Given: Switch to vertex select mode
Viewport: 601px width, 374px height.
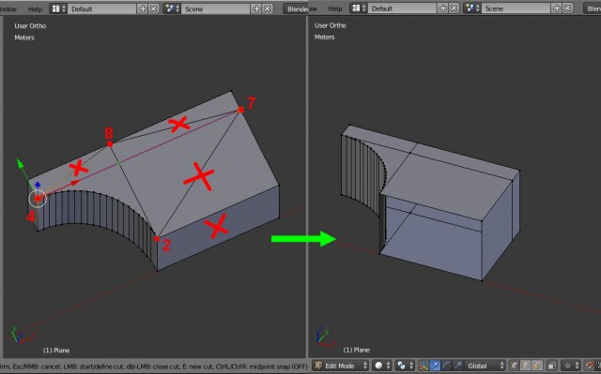Looking at the screenshot, I should pyautogui.click(x=515, y=366).
